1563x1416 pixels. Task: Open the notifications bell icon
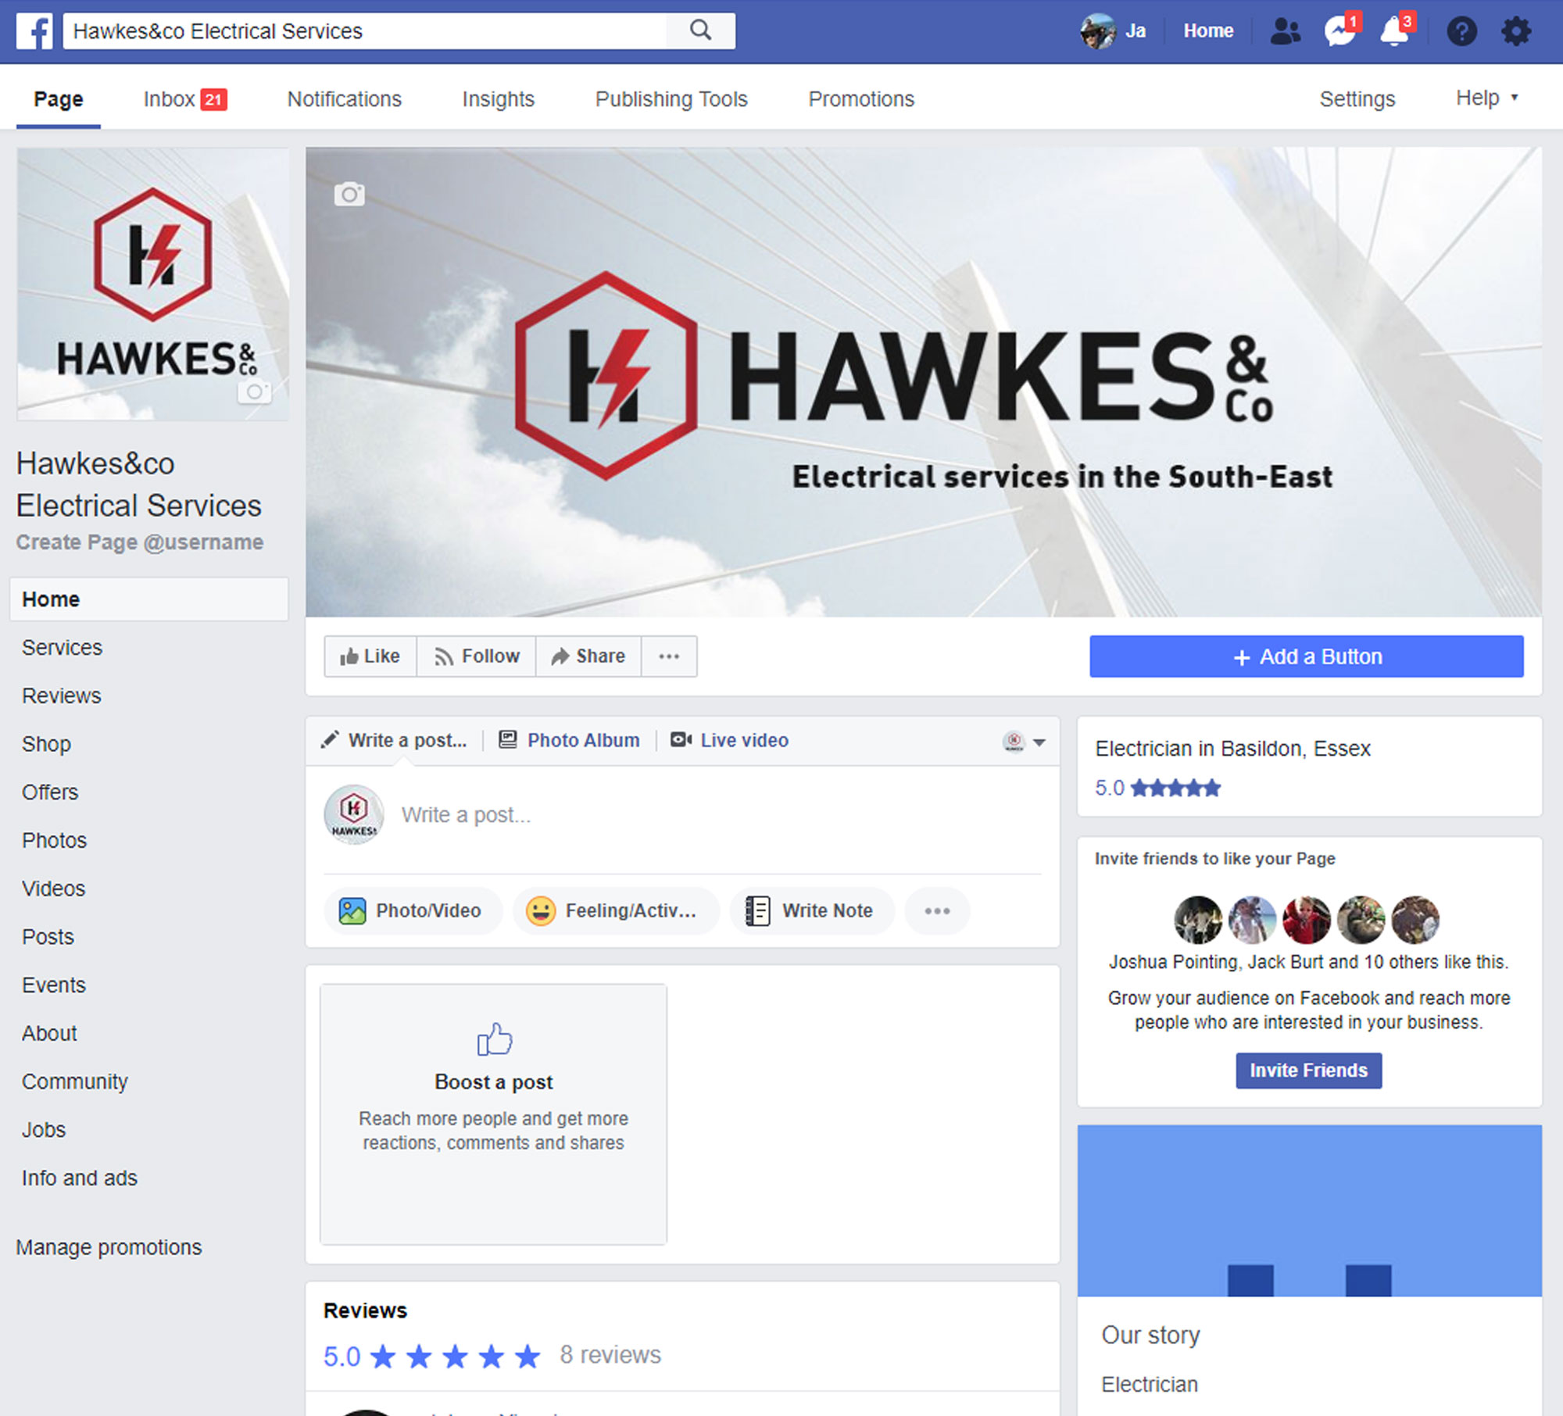[x=1396, y=30]
